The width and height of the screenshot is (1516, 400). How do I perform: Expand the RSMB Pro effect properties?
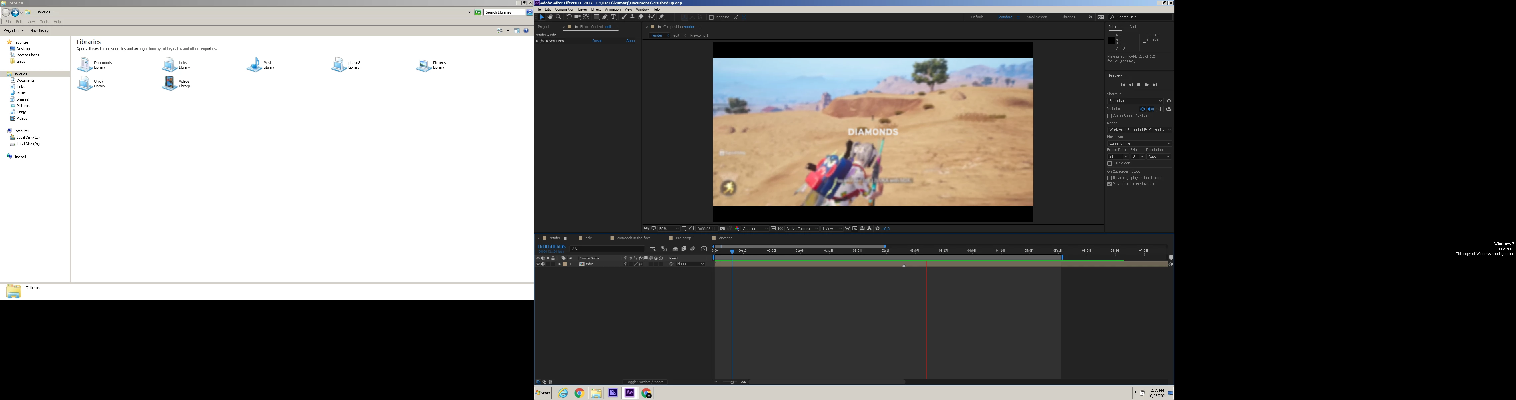click(x=537, y=41)
